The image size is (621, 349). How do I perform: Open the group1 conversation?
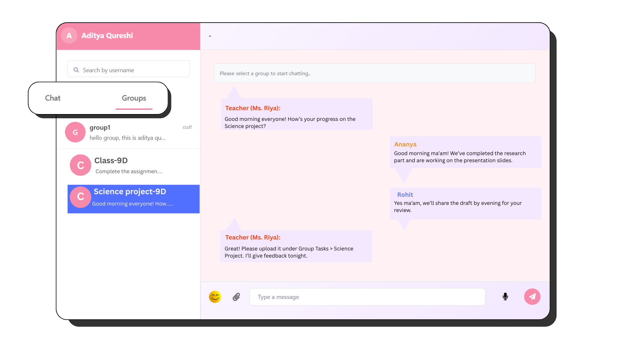coord(128,132)
